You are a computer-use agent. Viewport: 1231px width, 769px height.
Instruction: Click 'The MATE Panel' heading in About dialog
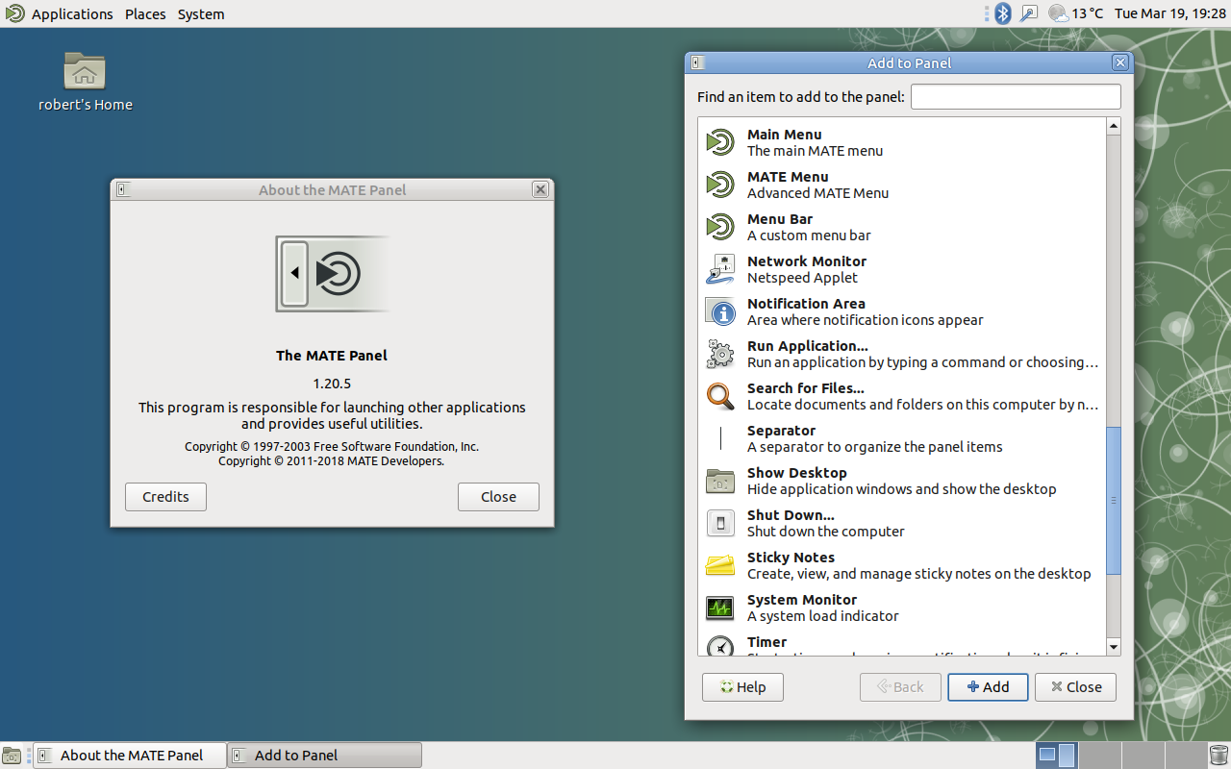tap(332, 356)
